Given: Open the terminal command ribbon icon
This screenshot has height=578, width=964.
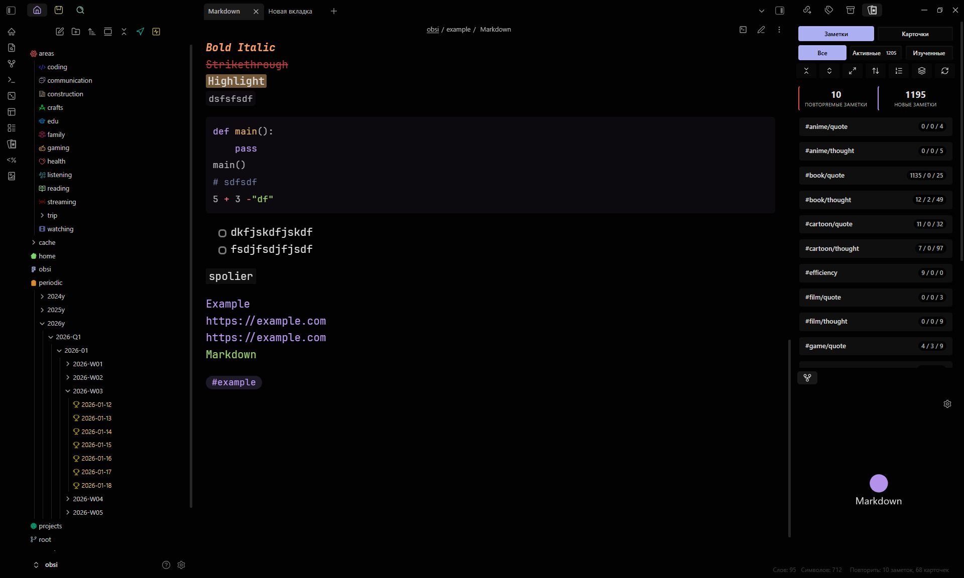Looking at the screenshot, I should tap(12, 80).
